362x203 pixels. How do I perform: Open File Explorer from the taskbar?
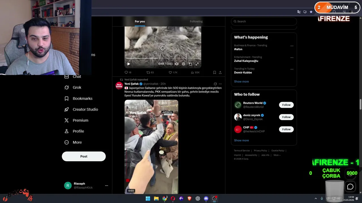point(156,198)
